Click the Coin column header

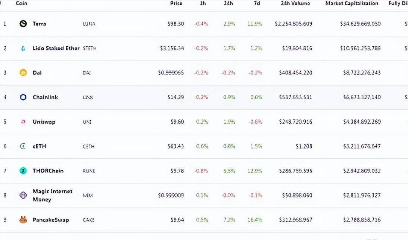pyautogui.click(x=22, y=3)
